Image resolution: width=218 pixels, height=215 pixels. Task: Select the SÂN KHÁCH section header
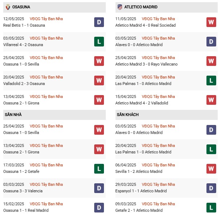(166, 115)
